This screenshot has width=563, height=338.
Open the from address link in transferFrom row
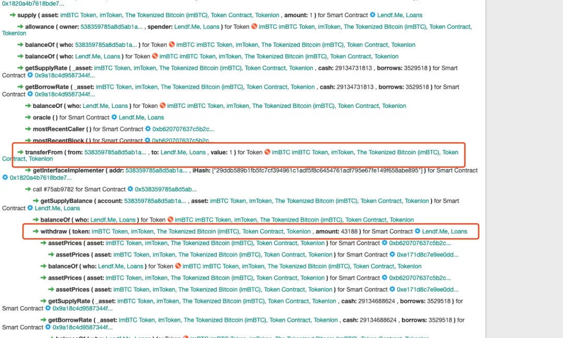click(x=115, y=152)
